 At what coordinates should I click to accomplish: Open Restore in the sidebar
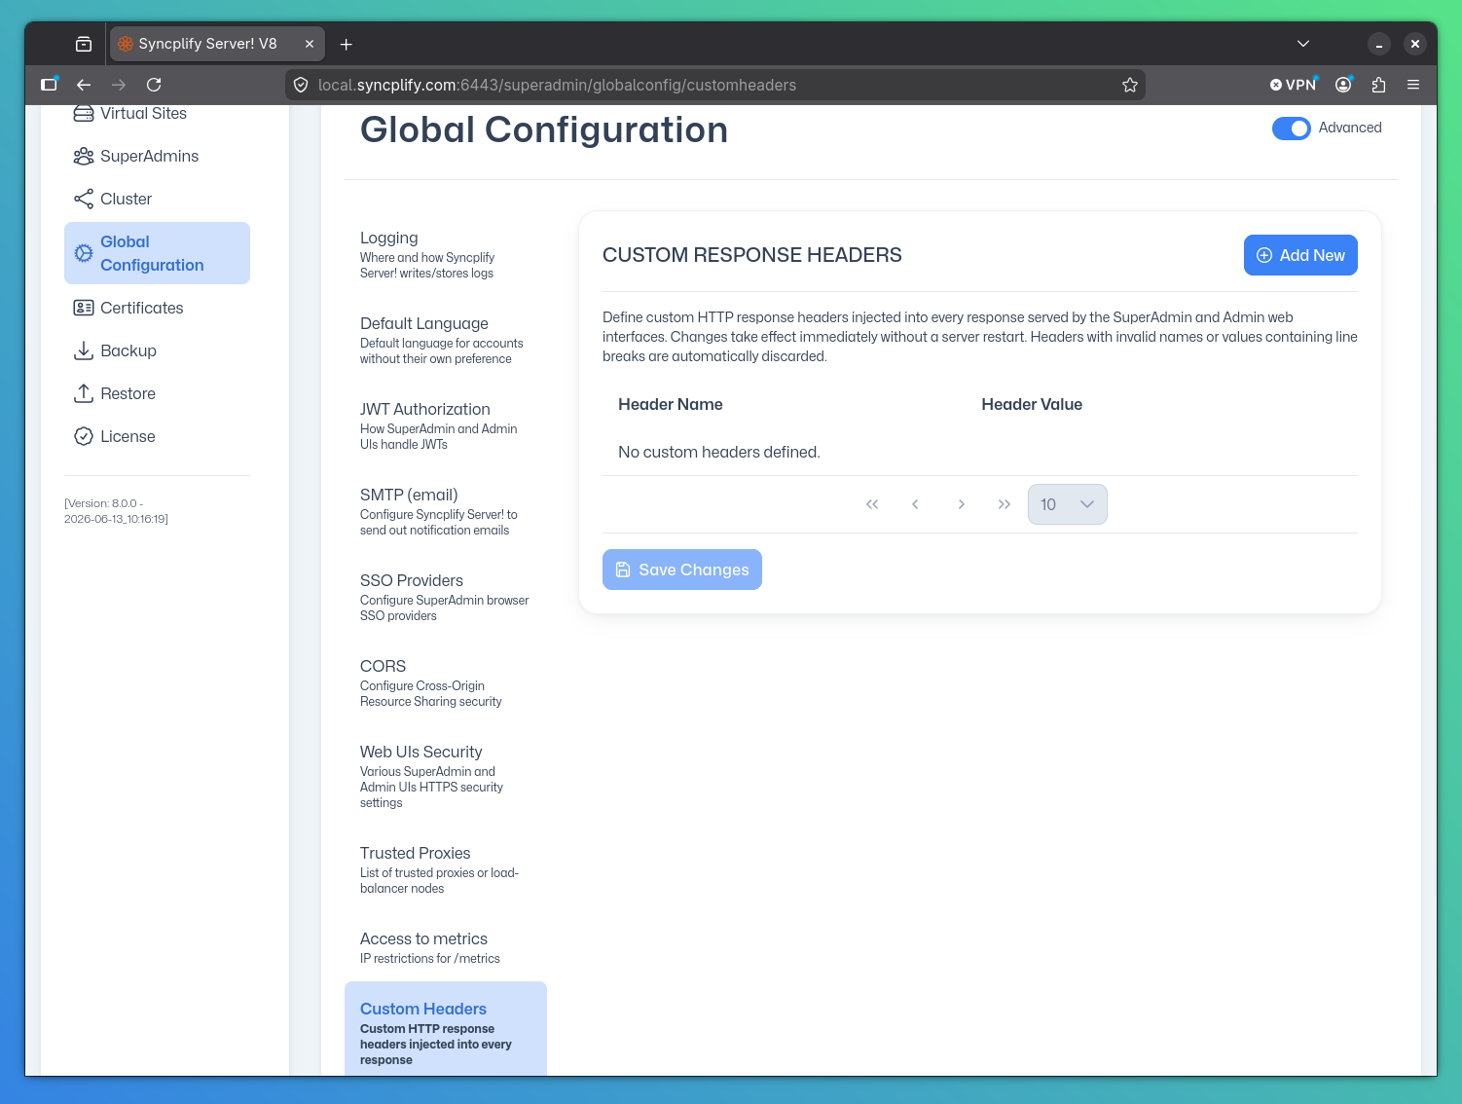click(x=157, y=393)
